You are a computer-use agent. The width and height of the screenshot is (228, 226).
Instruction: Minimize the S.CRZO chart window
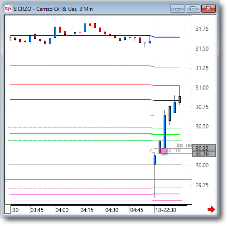(x=178, y=9)
